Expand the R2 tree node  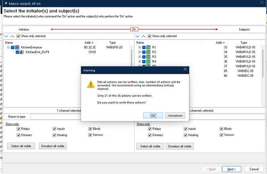point(139,52)
